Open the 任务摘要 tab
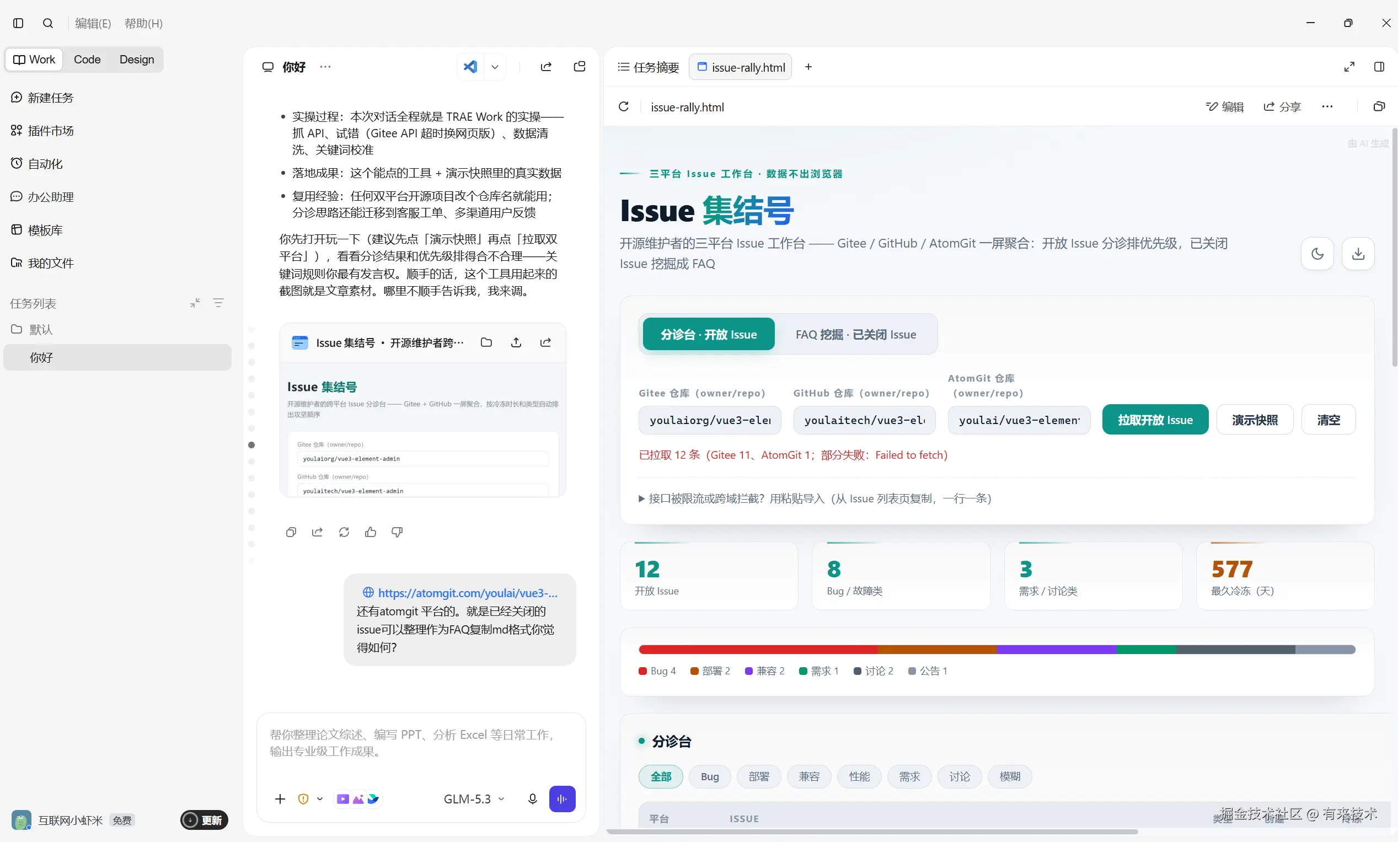Viewport: 1398px width, 842px height. 648,67
